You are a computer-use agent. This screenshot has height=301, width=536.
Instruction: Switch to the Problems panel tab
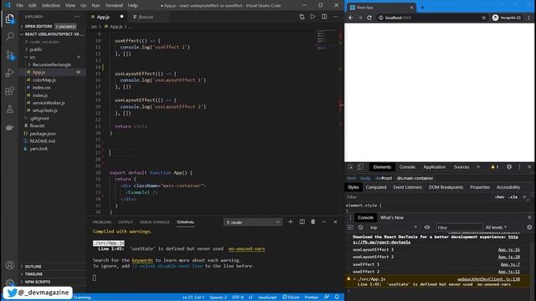tap(102, 222)
